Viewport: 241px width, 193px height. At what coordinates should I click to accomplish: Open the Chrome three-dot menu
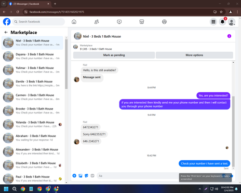click(x=237, y=12)
